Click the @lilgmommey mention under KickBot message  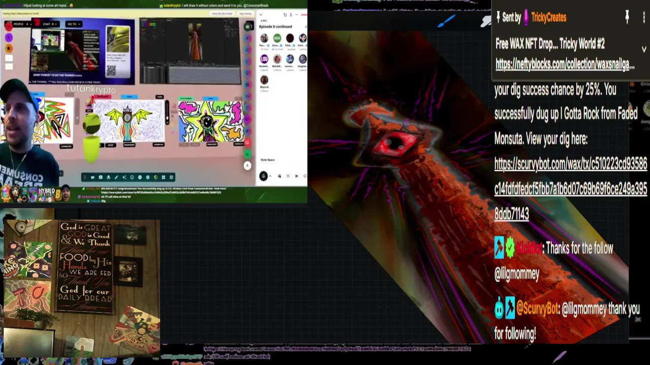(516, 274)
